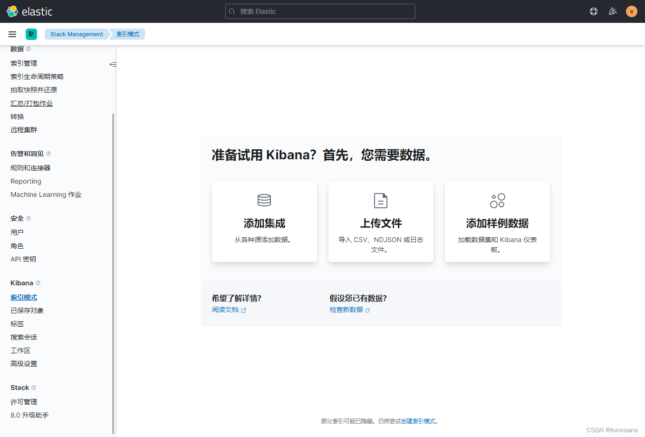
Task: Open 用户 under 安全
Action: pyautogui.click(x=17, y=233)
